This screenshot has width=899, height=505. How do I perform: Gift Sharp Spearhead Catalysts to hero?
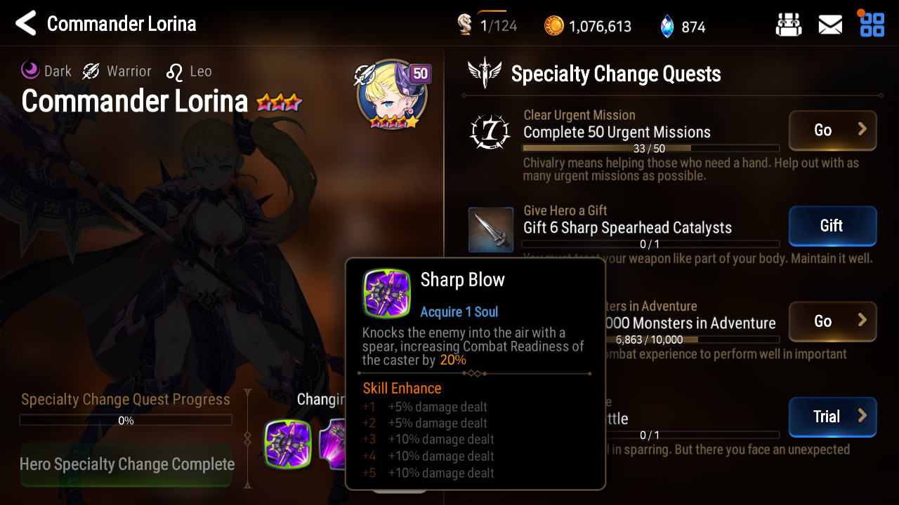pos(833,226)
